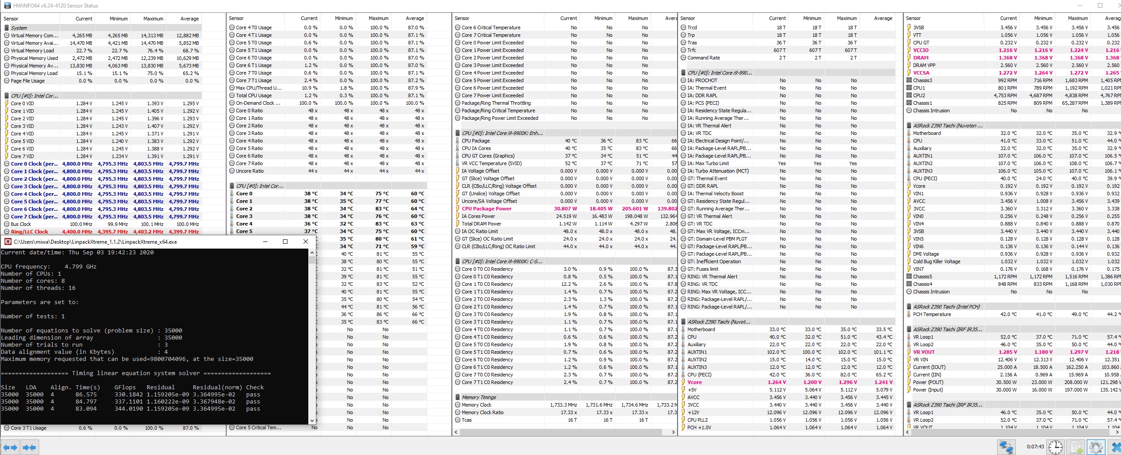Select the ASRock Z390 Taichi (Intel PCH) group

pos(1013,307)
